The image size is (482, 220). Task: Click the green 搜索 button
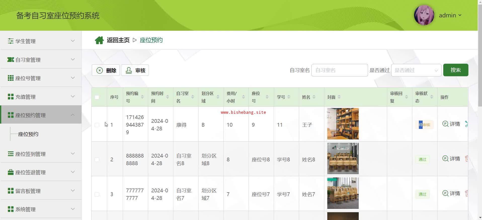[456, 70]
